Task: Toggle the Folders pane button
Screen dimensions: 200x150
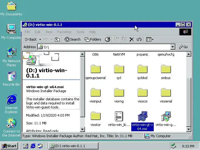Action: coord(93,40)
